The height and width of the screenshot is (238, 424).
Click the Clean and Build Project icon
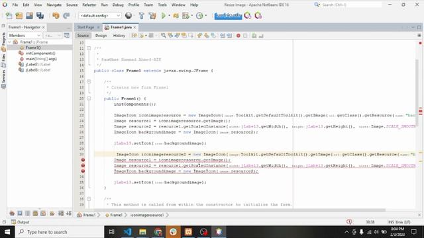[x=152, y=16]
